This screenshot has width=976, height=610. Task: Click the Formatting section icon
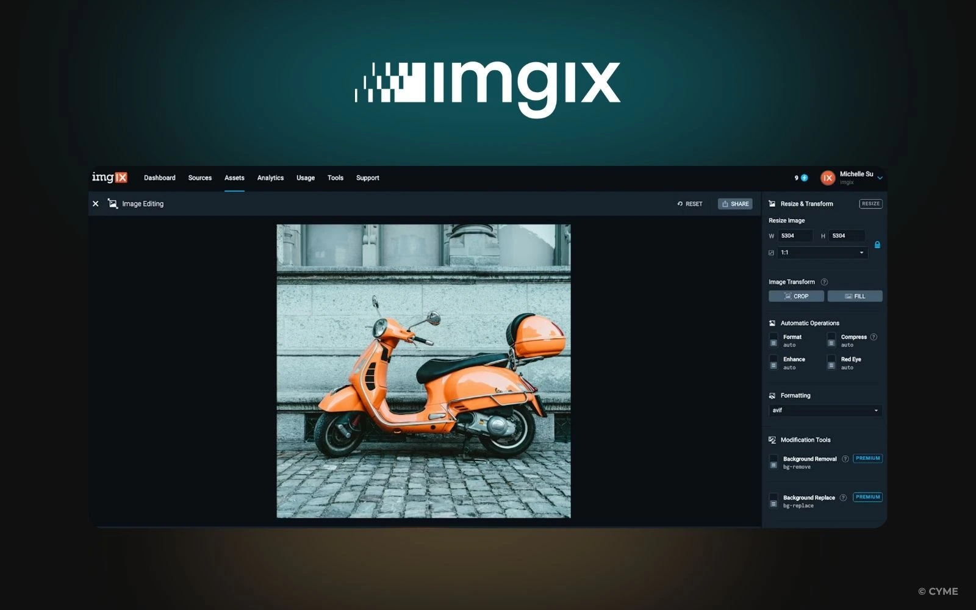772,395
